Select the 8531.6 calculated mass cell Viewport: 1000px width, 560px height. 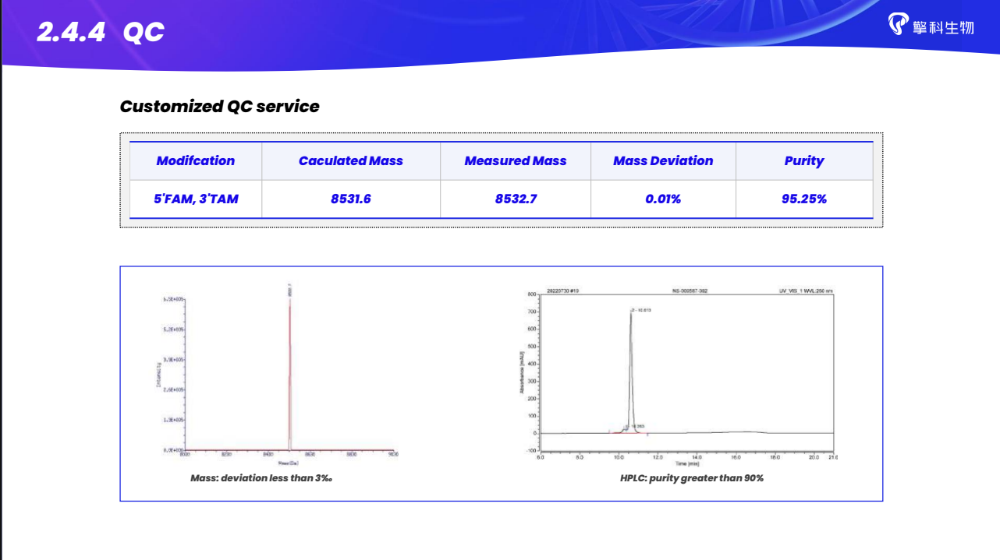coord(350,199)
